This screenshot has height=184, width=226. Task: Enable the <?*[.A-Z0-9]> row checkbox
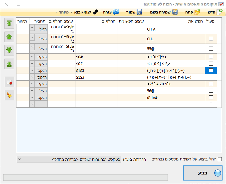[x=211, y=84]
